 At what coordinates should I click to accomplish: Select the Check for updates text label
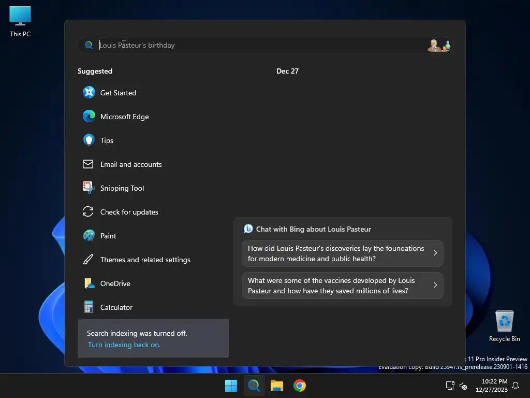(129, 212)
